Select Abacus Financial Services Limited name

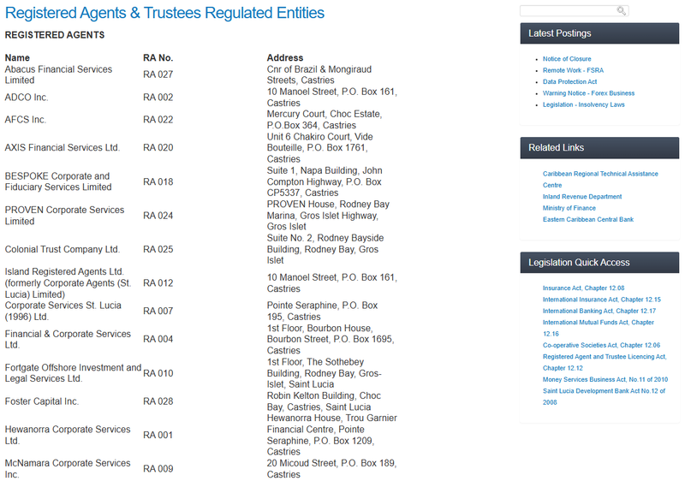pyautogui.click(x=58, y=74)
